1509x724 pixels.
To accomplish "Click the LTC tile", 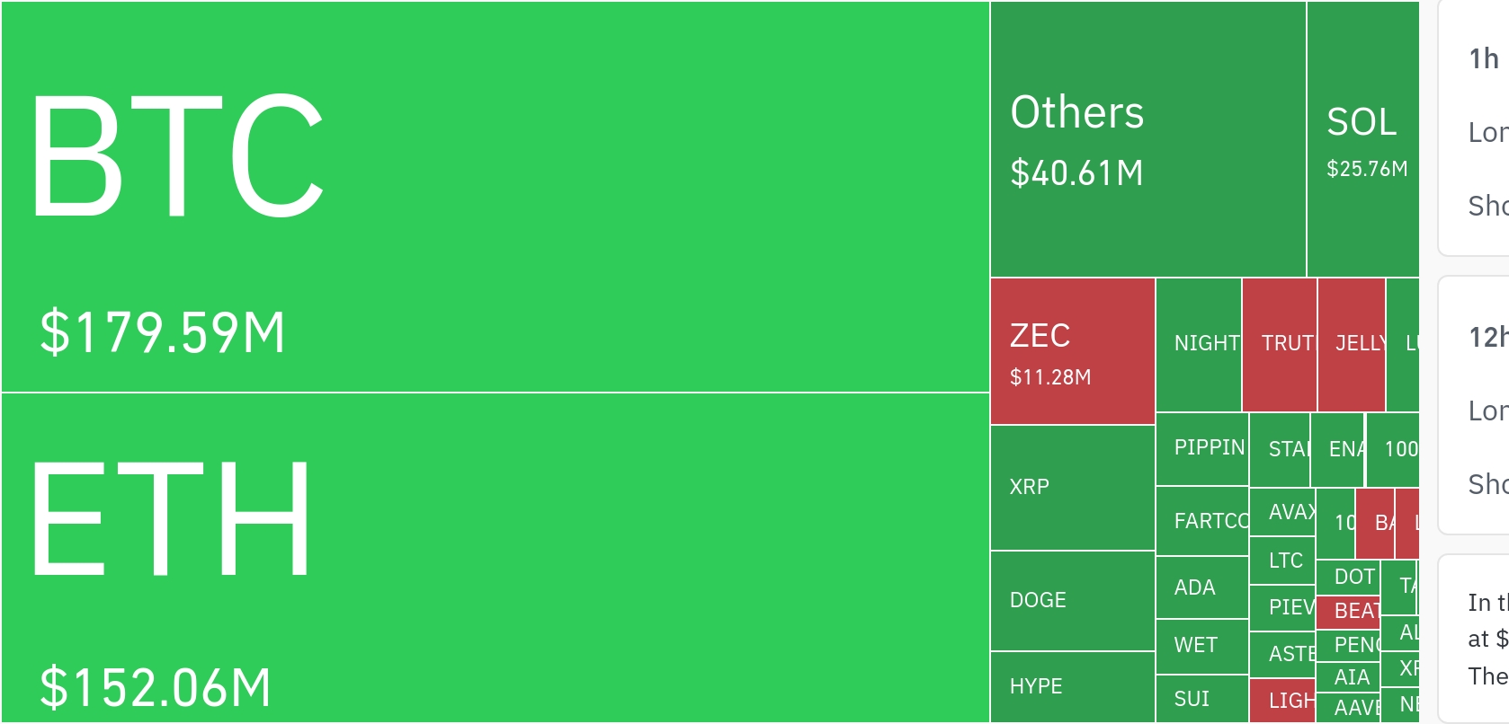I will point(1282,561).
